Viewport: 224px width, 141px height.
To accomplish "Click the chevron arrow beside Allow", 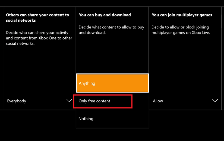I will pos(215,101).
